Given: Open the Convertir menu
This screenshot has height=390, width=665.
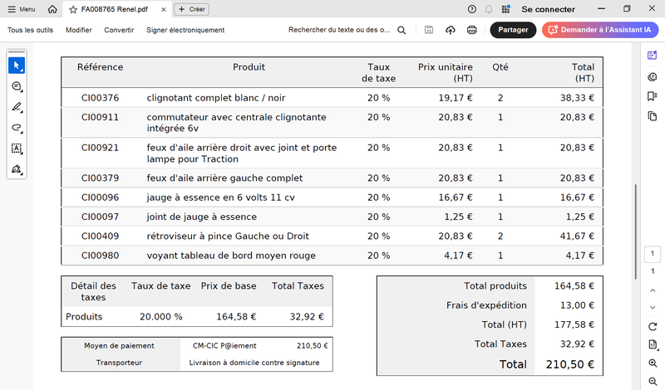Looking at the screenshot, I should pyautogui.click(x=119, y=30).
